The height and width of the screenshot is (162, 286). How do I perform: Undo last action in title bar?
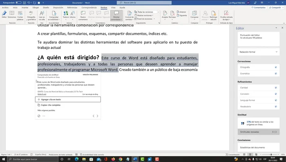click(29, 3)
